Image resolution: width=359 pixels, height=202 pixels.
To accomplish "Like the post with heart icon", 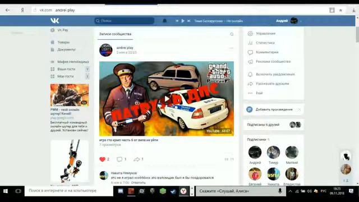I will click(102, 159).
